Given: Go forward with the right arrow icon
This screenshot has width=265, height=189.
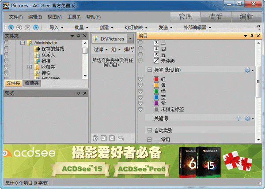Looking at the screenshot, I should (27, 27).
